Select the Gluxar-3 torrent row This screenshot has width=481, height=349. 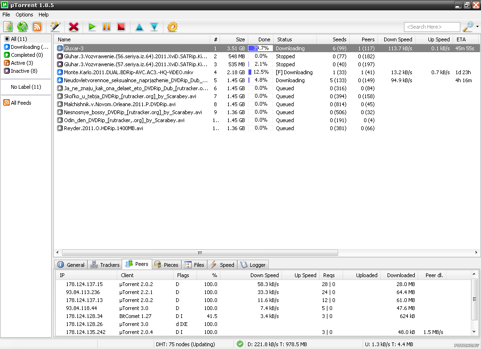tap(266, 48)
